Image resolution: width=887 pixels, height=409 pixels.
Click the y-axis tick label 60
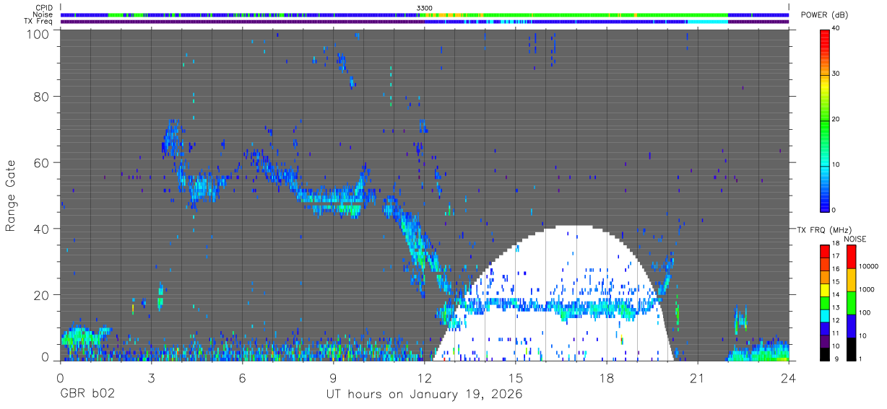[x=42, y=162]
